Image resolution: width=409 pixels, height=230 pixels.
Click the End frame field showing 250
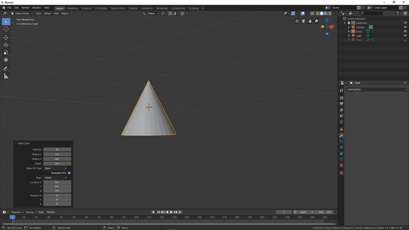coord(325,212)
